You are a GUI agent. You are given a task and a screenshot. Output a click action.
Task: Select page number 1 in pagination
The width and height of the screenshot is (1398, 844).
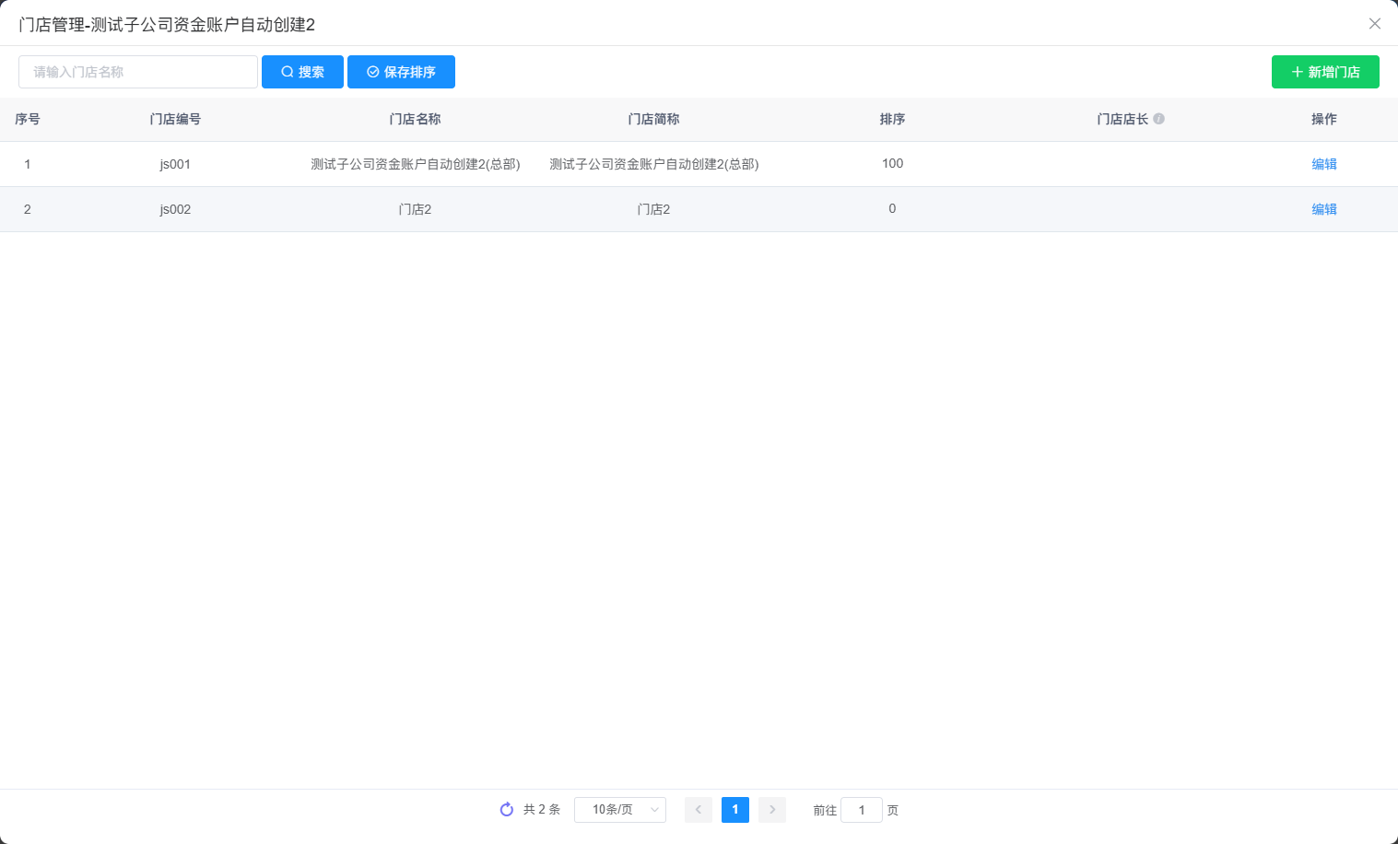coord(735,810)
